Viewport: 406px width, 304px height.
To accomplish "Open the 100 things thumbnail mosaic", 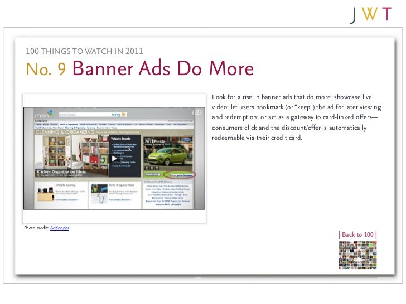I will (x=357, y=255).
